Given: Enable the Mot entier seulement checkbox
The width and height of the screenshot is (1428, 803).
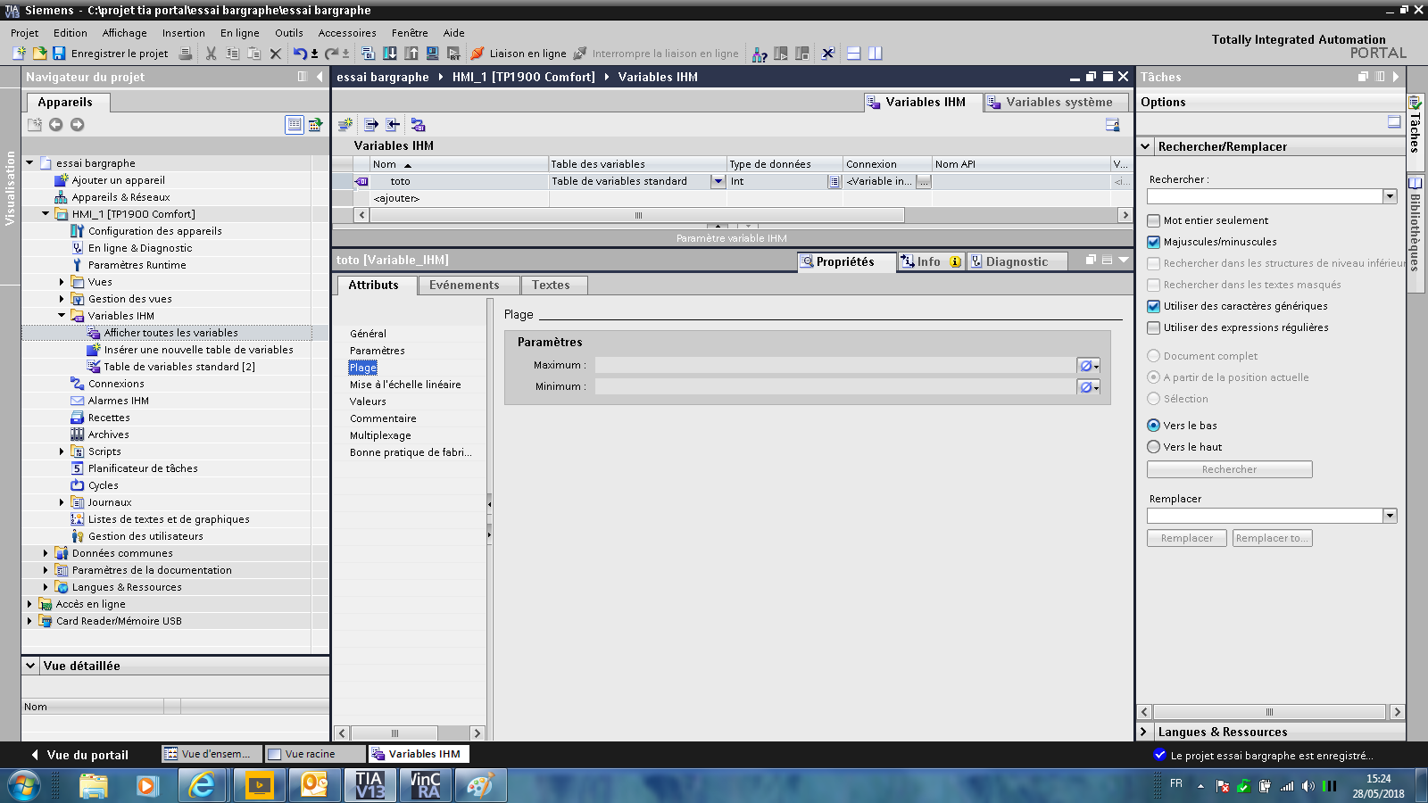Looking at the screenshot, I should tap(1154, 220).
